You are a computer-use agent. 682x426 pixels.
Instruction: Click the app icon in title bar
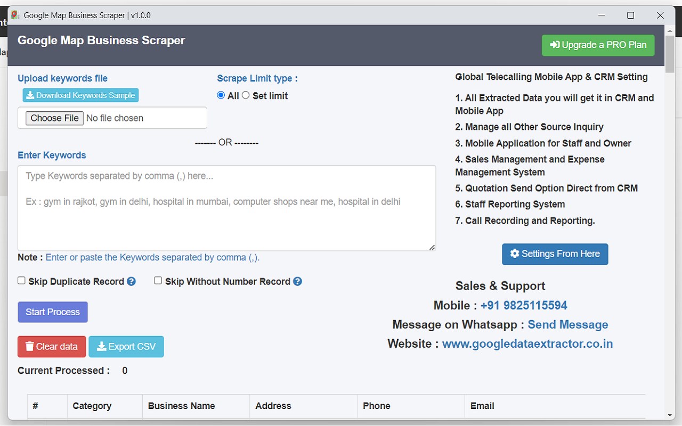coord(15,15)
